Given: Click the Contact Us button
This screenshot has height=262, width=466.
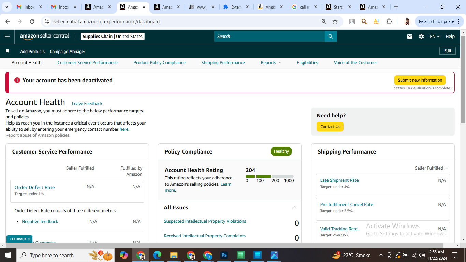Looking at the screenshot, I should pyautogui.click(x=330, y=127).
